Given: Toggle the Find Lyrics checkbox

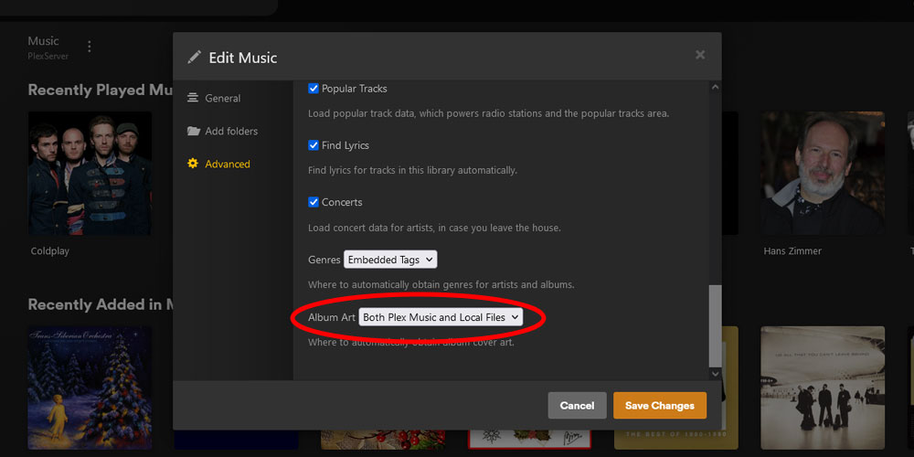Looking at the screenshot, I should click(313, 145).
